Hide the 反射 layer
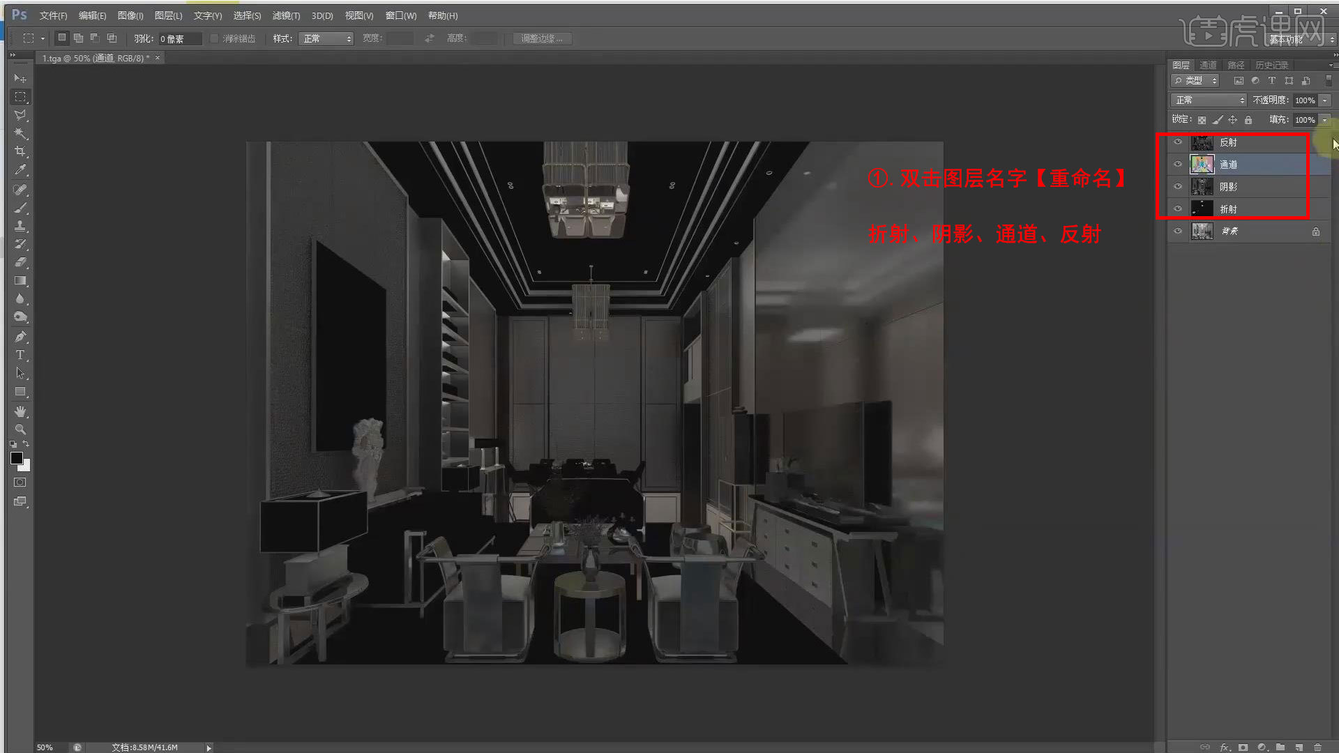 tap(1179, 142)
